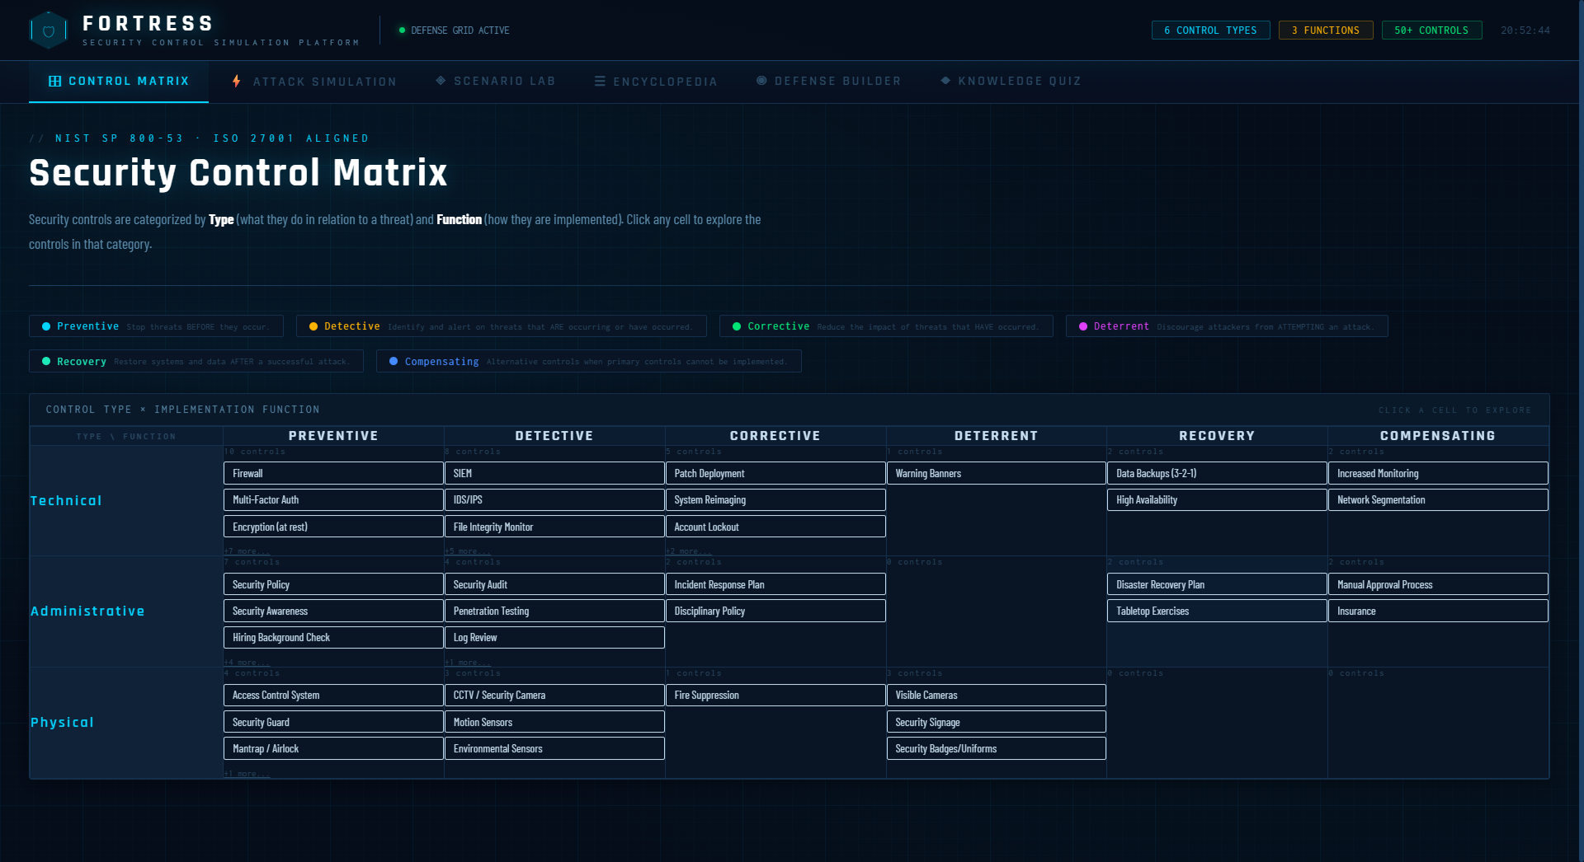Click the Knowledge Quiz diamond icon
This screenshot has width=1584, height=862.
pos(945,81)
